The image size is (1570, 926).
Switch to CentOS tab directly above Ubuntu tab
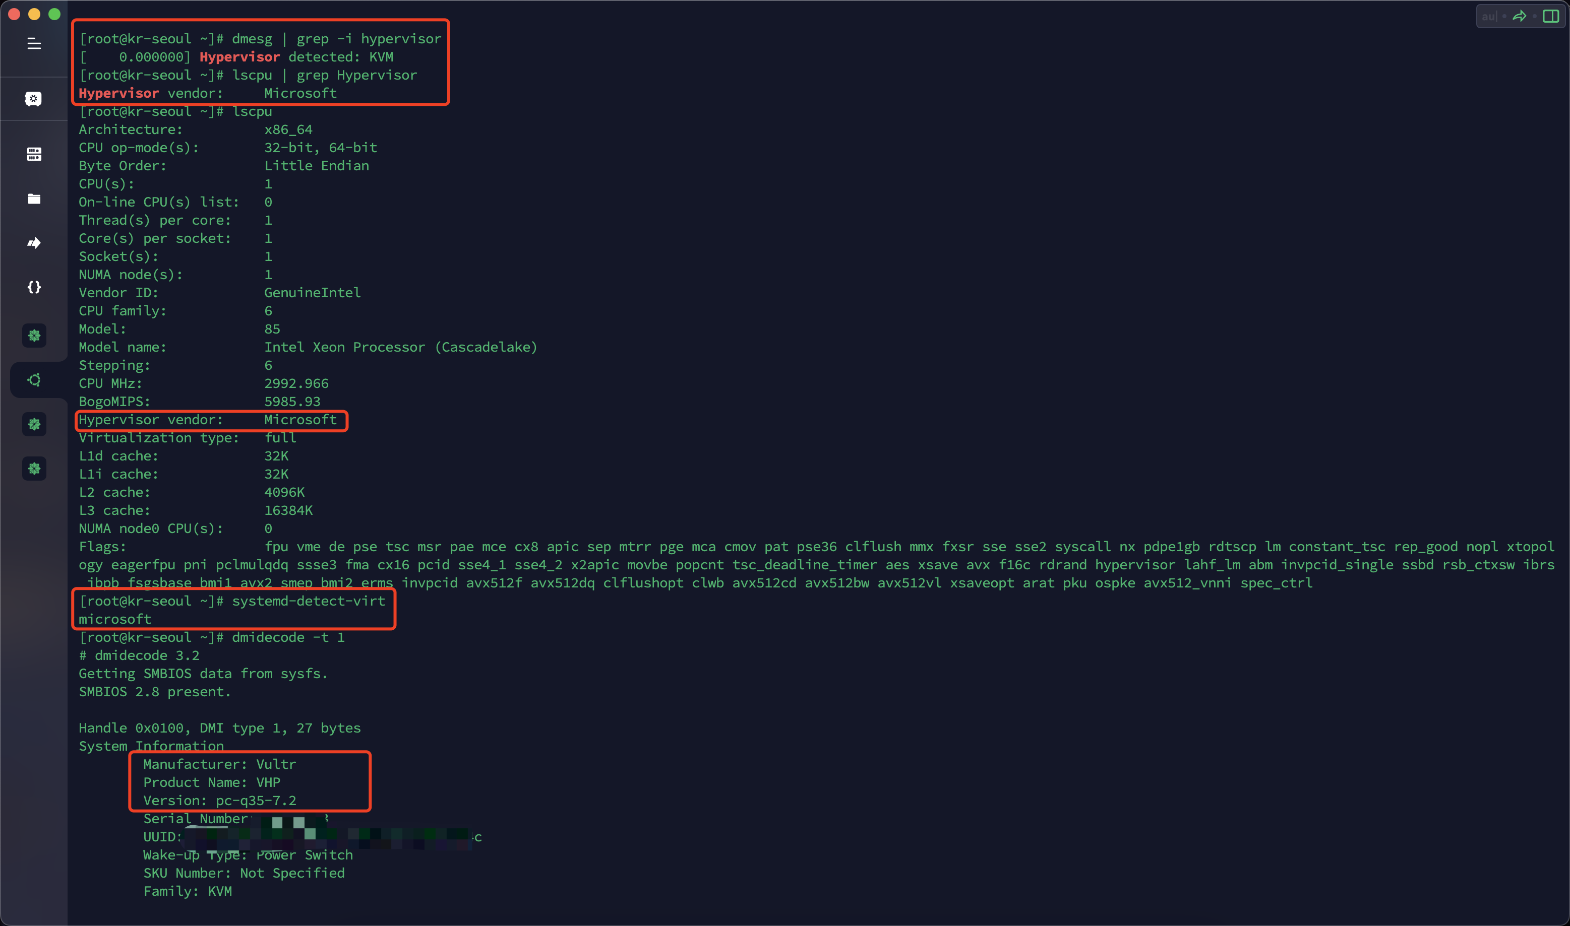pos(34,336)
